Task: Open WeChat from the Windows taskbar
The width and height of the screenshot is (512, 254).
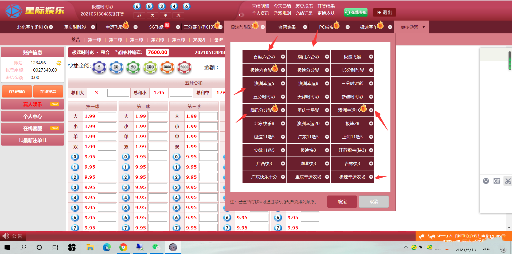Action: pos(156,247)
